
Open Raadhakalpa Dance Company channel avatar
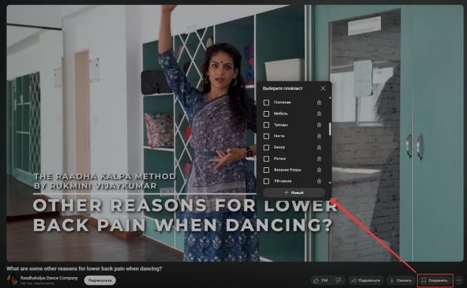[12, 280]
